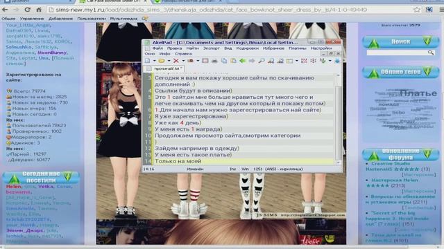The image size is (444, 249).
Task: Open the Solnushko user link
Action: (x=19, y=47)
